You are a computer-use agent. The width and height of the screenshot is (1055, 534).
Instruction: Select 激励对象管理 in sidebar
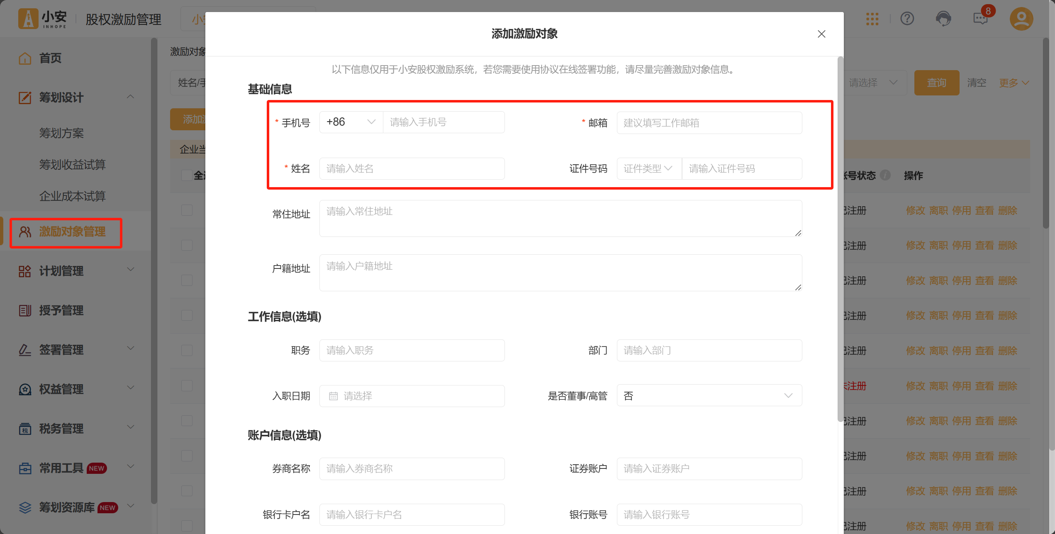pos(73,232)
